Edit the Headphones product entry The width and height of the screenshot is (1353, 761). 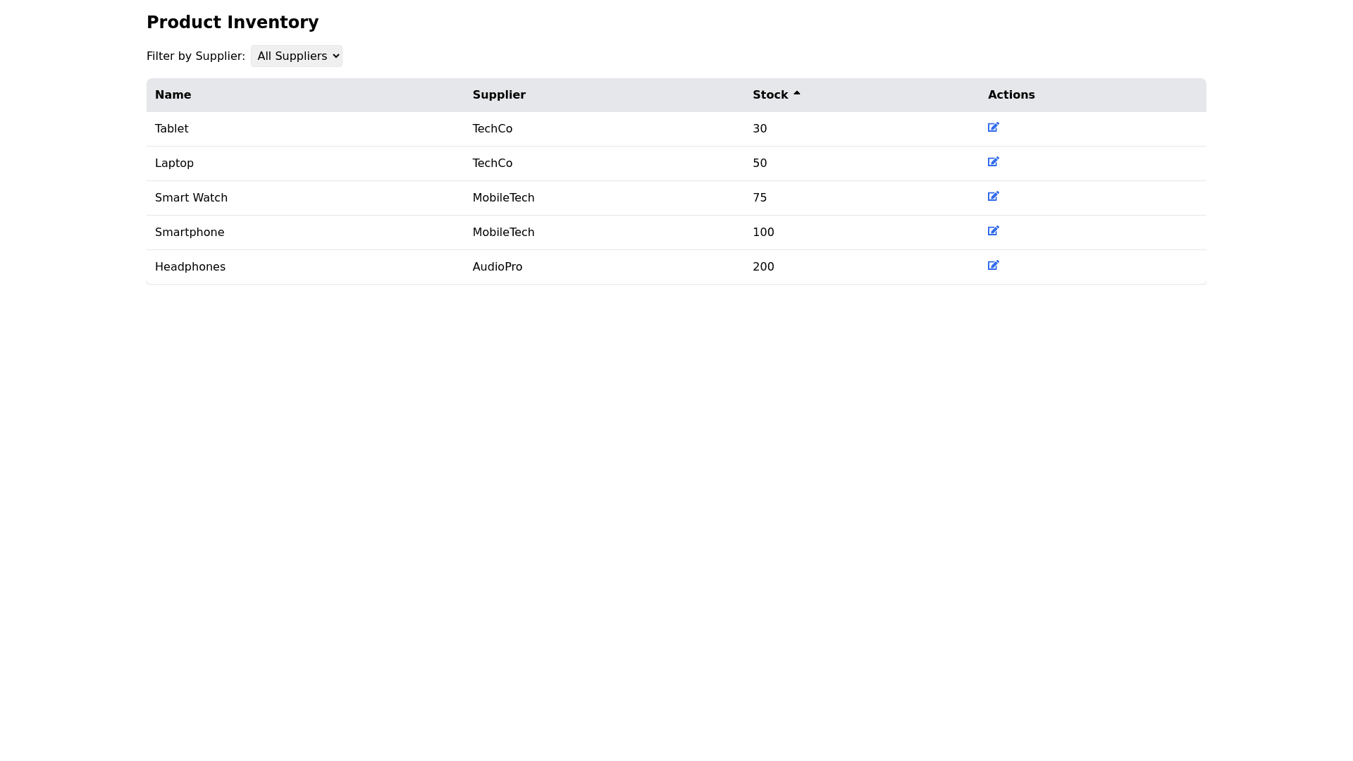point(993,266)
